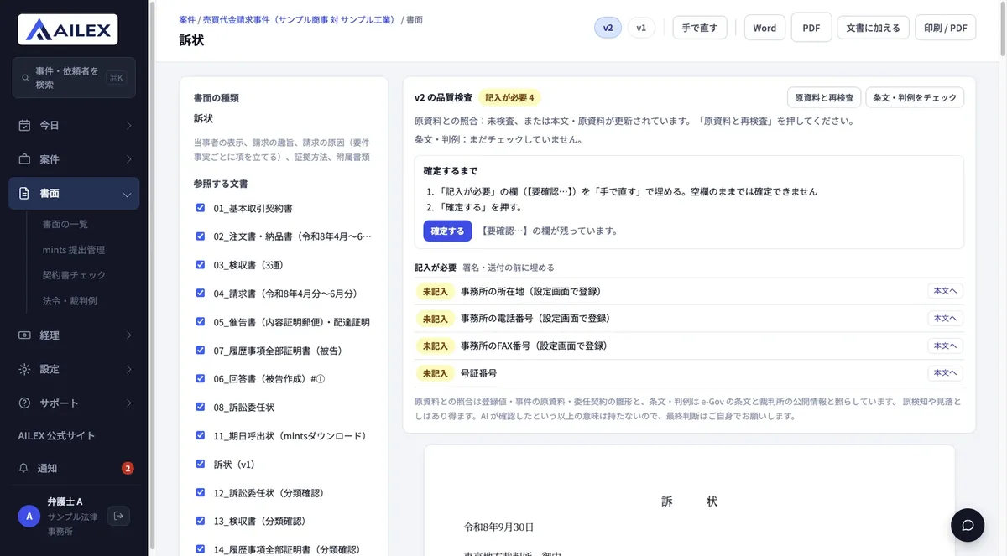Uncheck 01_基本取引契約書
This screenshot has width=1007, height=556.
coord(201,208)
